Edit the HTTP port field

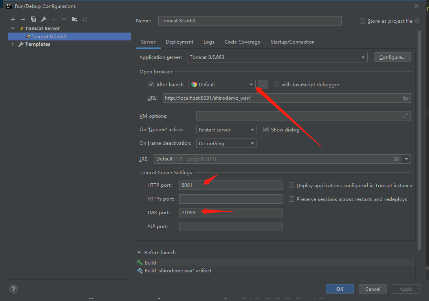point(231,185)
